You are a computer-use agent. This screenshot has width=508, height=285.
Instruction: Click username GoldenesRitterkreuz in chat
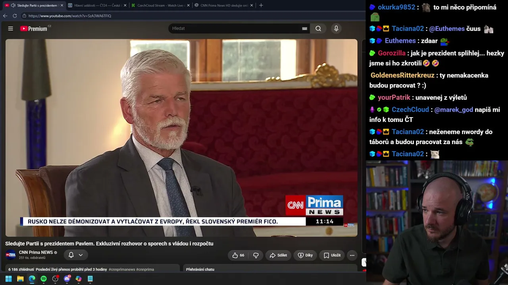click(402, 76)
